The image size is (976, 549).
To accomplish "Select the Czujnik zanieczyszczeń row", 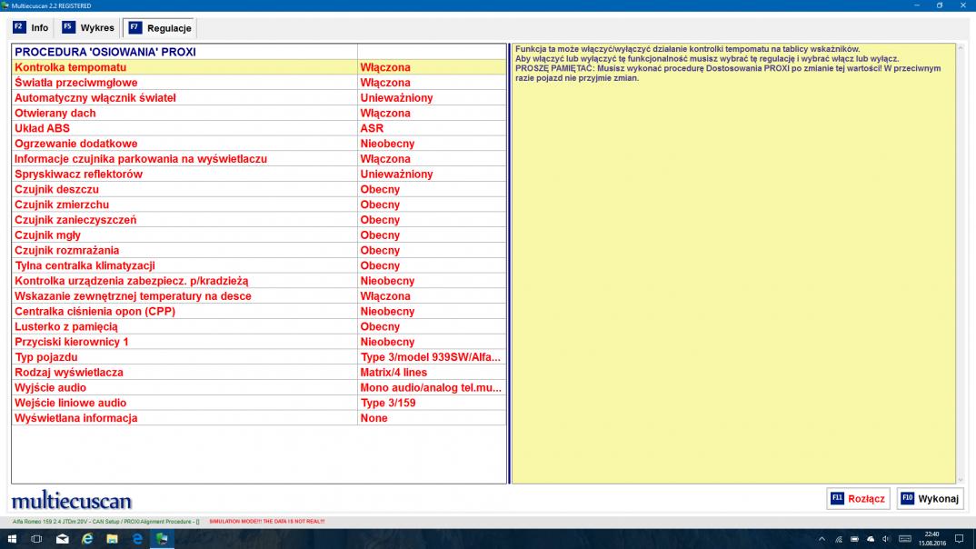I will pos(259,220).
